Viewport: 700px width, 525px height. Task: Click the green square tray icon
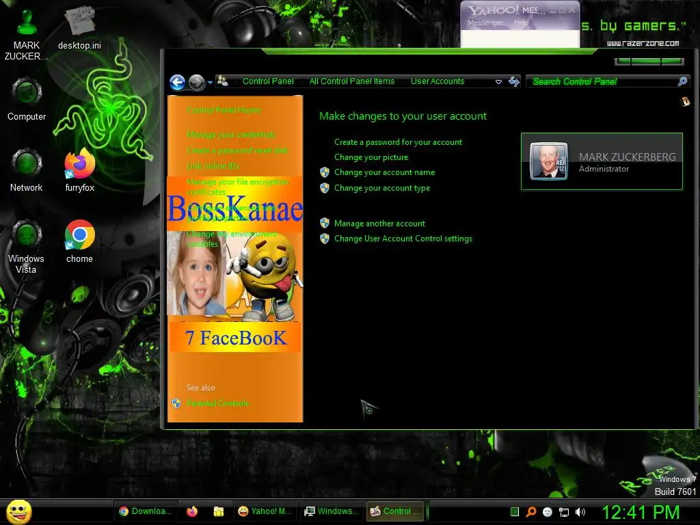point(514,511)
